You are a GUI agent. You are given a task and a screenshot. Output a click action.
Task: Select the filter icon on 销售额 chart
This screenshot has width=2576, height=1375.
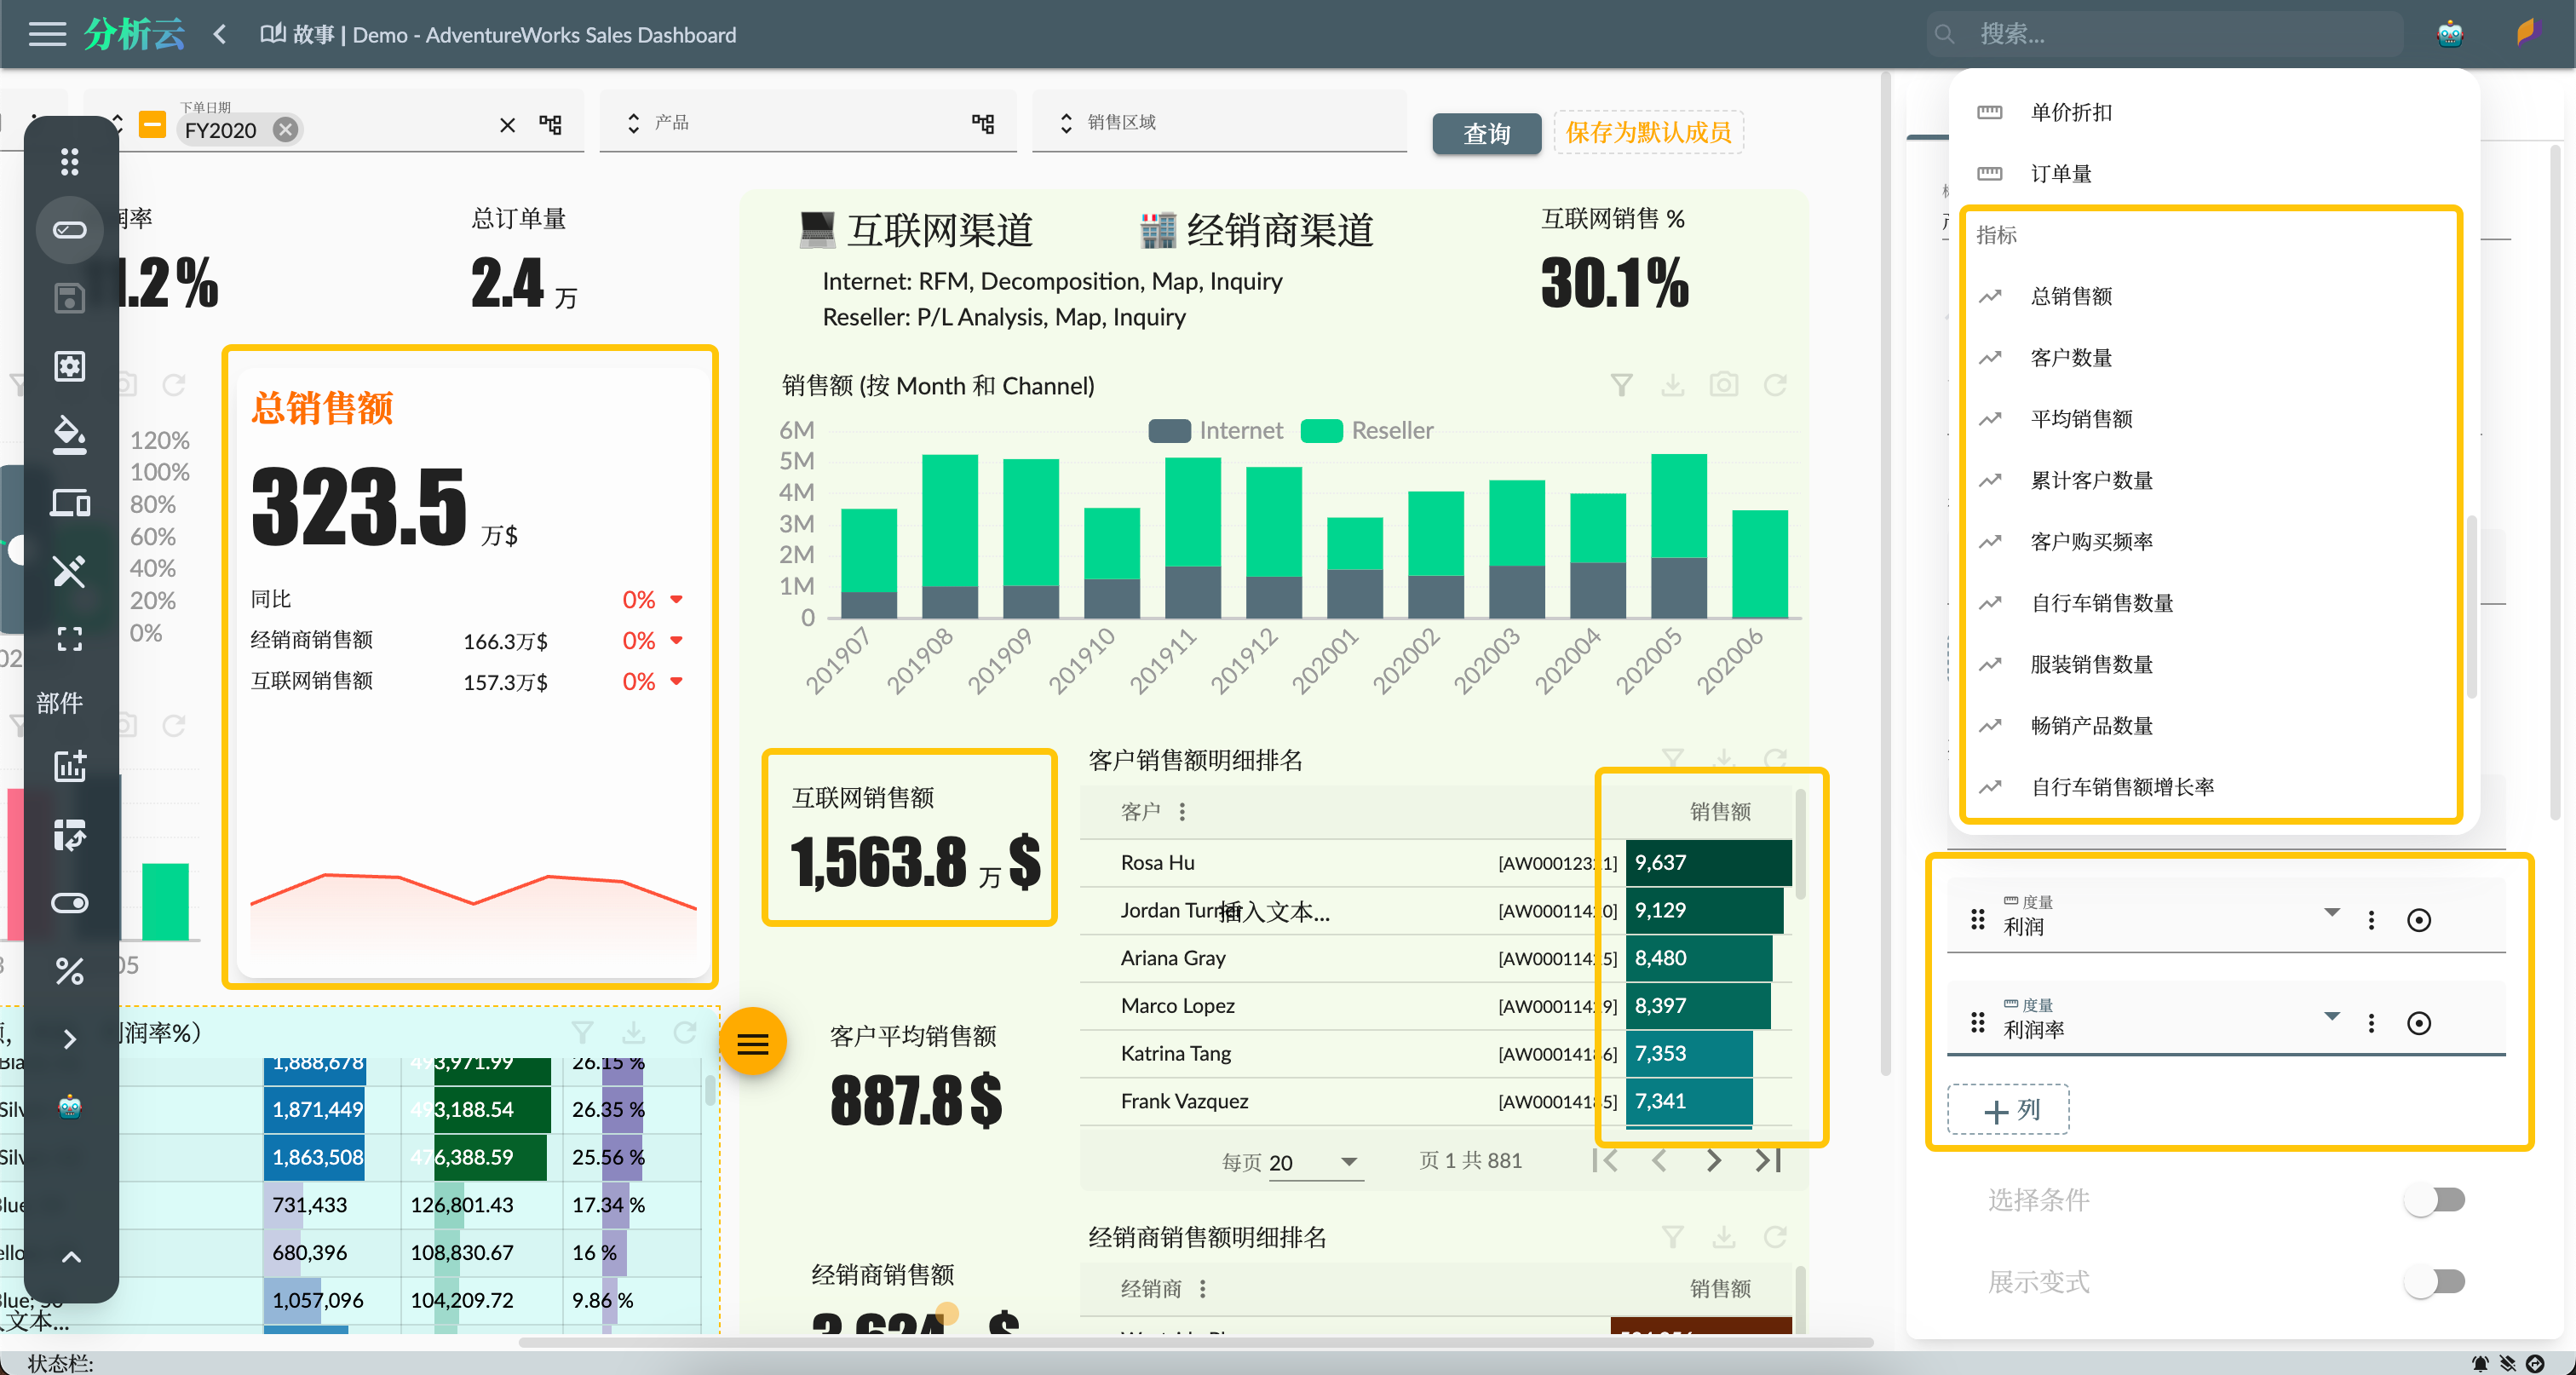(1622, 385)
